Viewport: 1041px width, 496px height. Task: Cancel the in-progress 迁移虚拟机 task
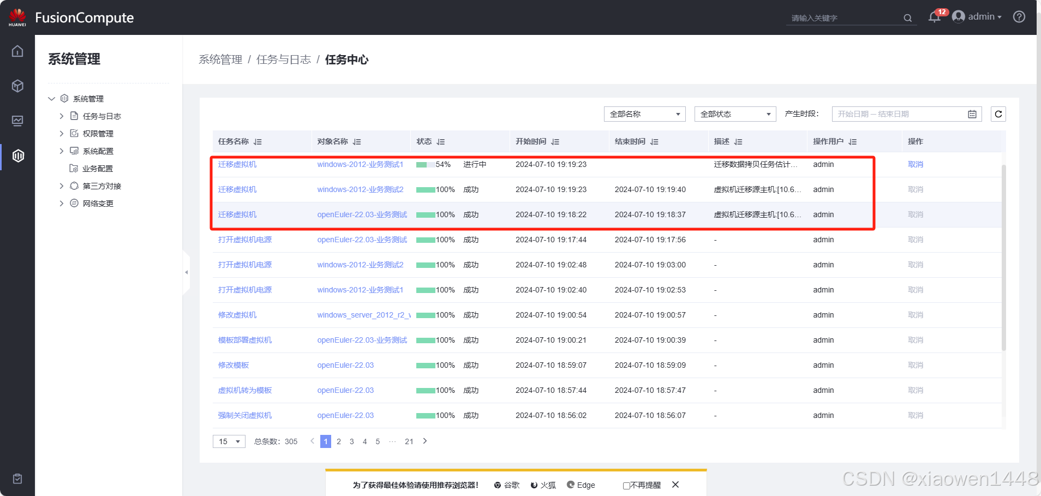click(x=916, y=164)
